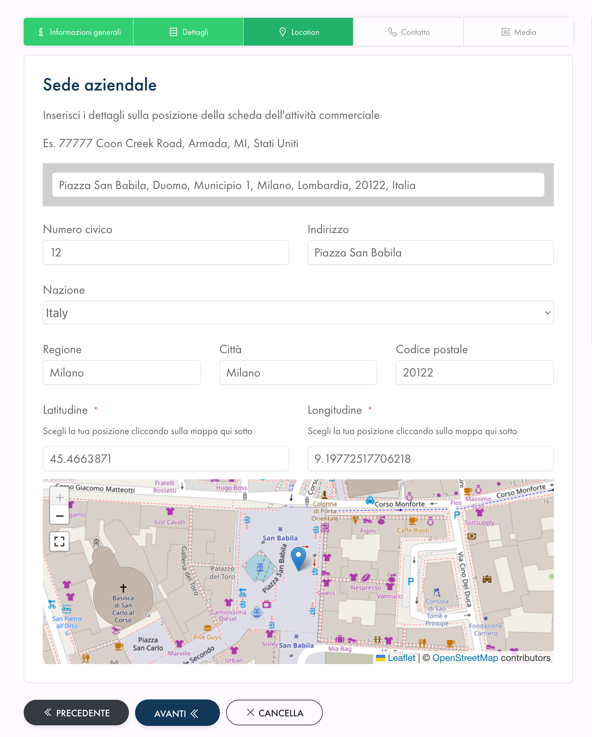Click the Piazza San Carlo label
Viewport: 592px width, 737px height.
[x=148, y=644]
